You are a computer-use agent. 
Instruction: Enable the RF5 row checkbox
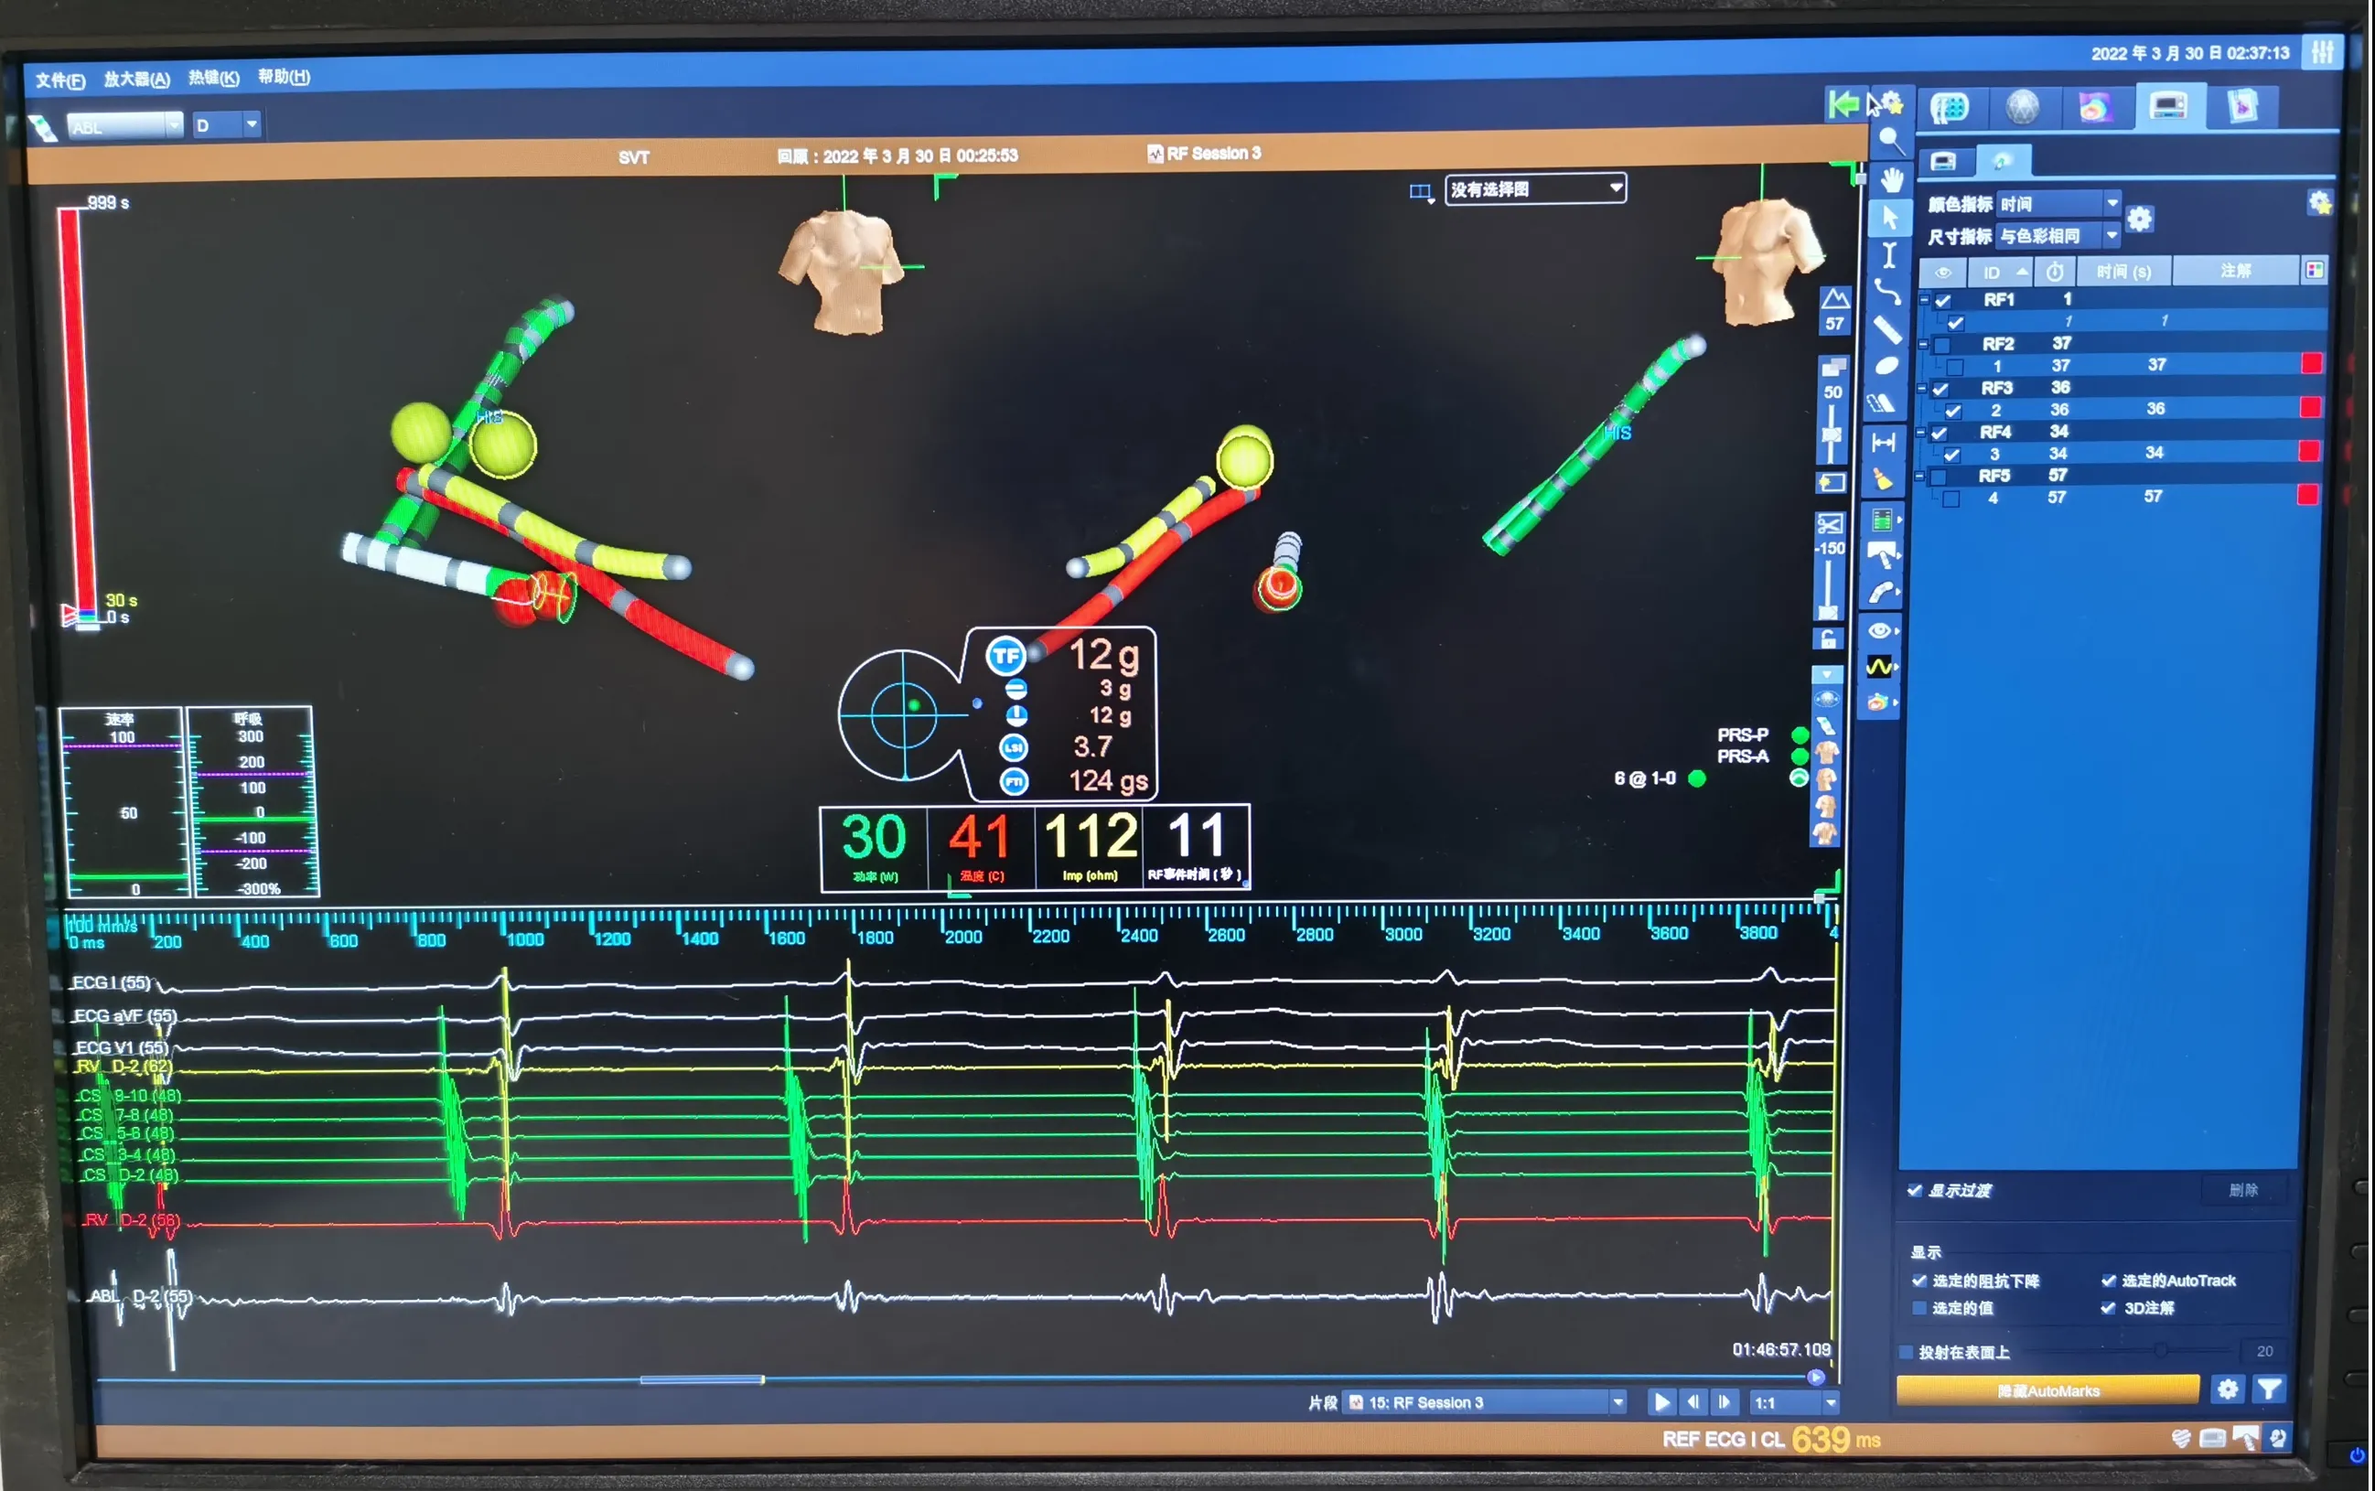coord(1938,477)
